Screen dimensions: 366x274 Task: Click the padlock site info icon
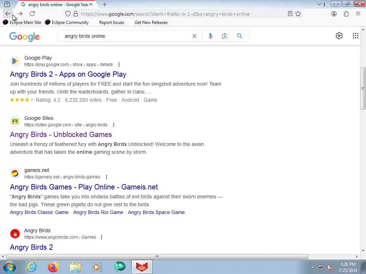click(76, 14)
